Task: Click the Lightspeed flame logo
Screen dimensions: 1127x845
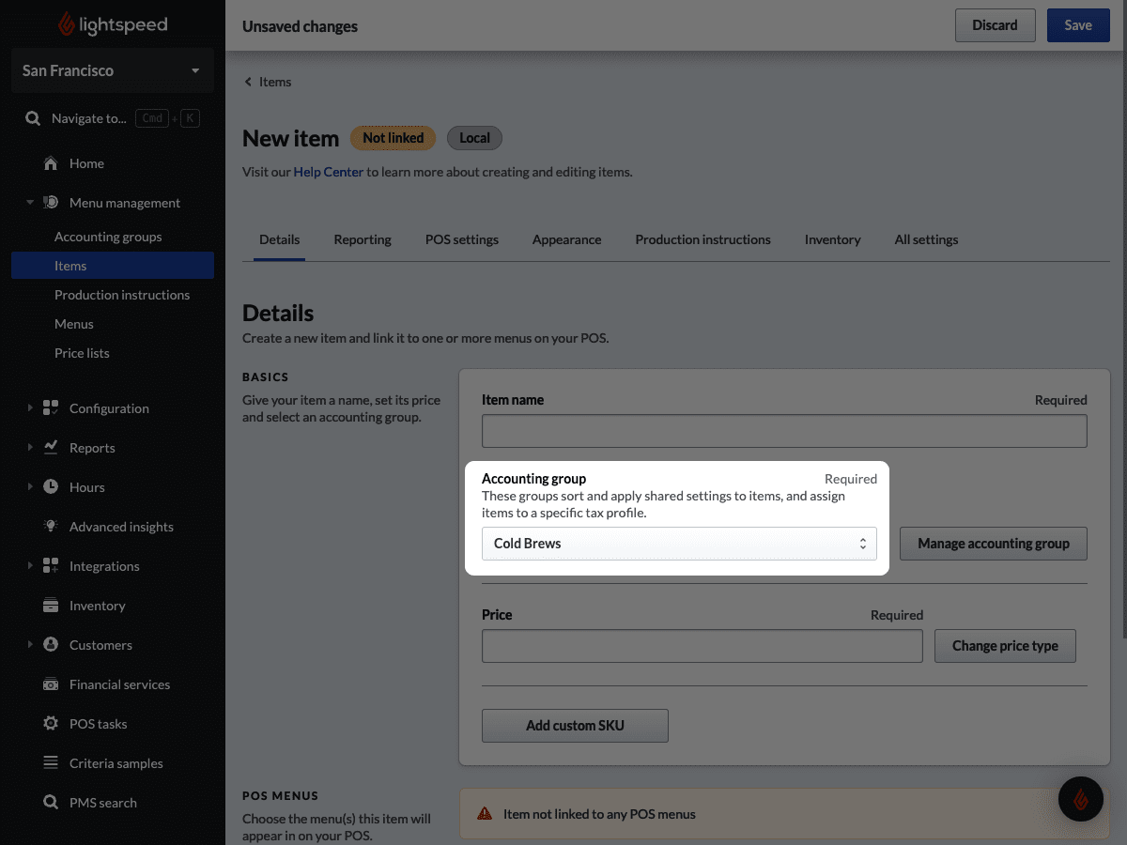Action: pyautogui.click(x=67, y=24)
